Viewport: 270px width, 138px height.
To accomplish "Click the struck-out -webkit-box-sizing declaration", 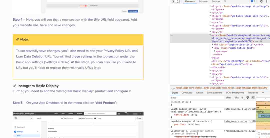I will pos(195,137).
